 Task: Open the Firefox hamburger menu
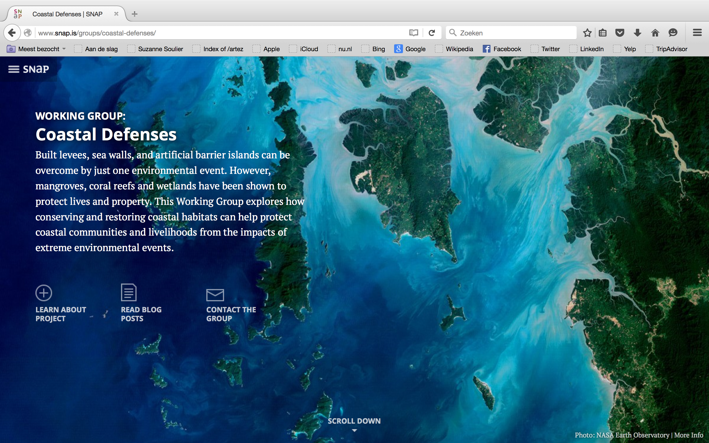coord(697,32)
